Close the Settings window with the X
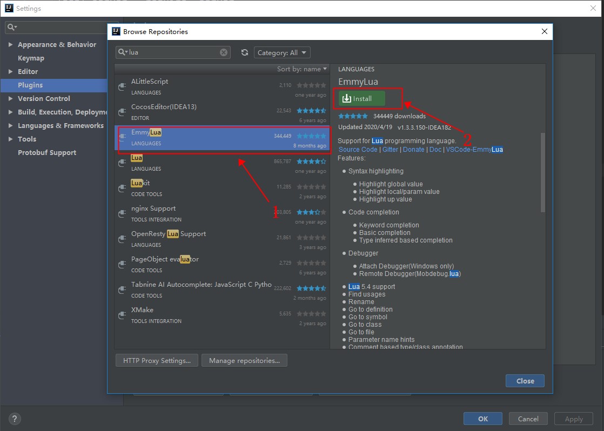Image resolution: width=604 pixels, height=431 pixels. pyautogui.click(x=593, y=8)
